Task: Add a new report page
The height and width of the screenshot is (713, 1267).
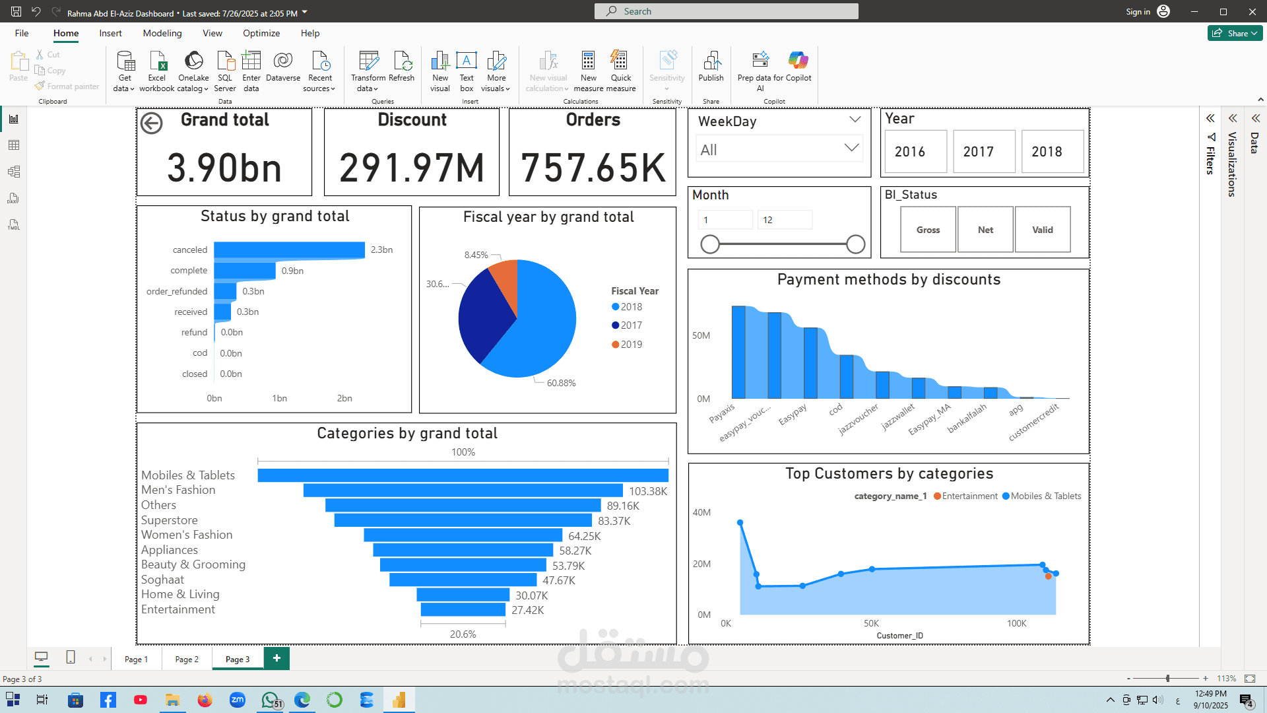Action: 276,658
